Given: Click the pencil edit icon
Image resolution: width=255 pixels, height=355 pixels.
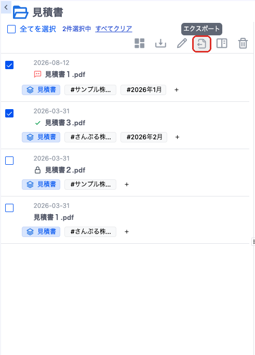Looking at the screenshot, I should coord(182,43).
